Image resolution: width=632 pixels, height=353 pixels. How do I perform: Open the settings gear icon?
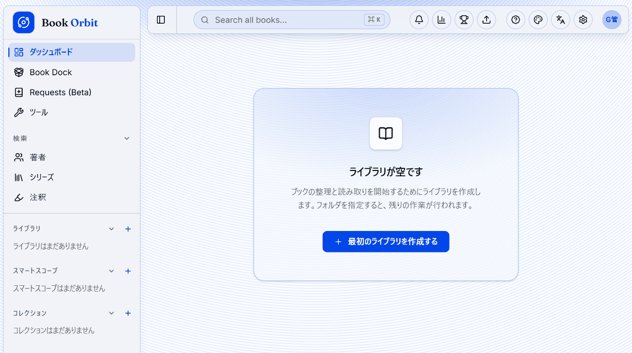(x=583, y=20)
